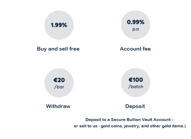
Task: Click the €20 amount
Action: click(59, 80)
